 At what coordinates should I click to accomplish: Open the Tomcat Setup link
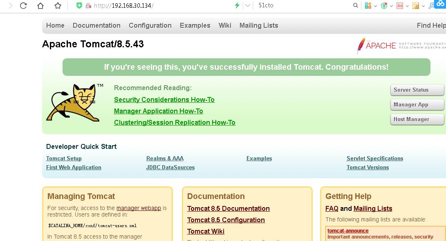(64, 158)
